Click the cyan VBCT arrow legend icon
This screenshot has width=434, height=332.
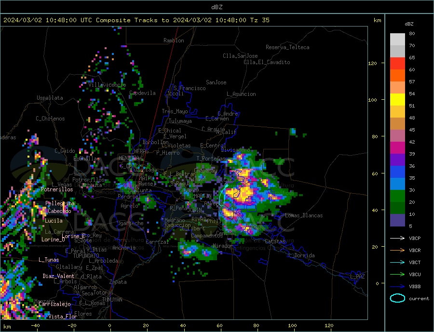(397, 262)
